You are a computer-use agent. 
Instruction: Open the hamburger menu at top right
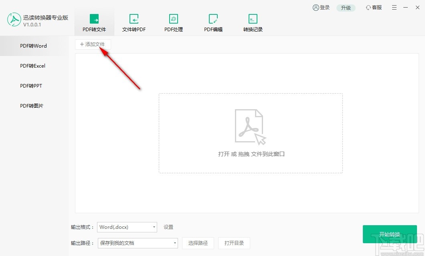click(394, 7)
